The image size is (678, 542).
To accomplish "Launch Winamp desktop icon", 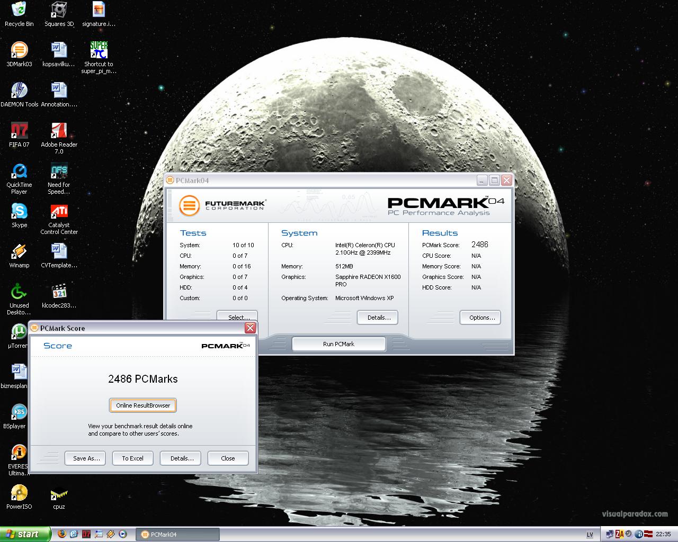I will pyautogui.click(x=19, y=256).
